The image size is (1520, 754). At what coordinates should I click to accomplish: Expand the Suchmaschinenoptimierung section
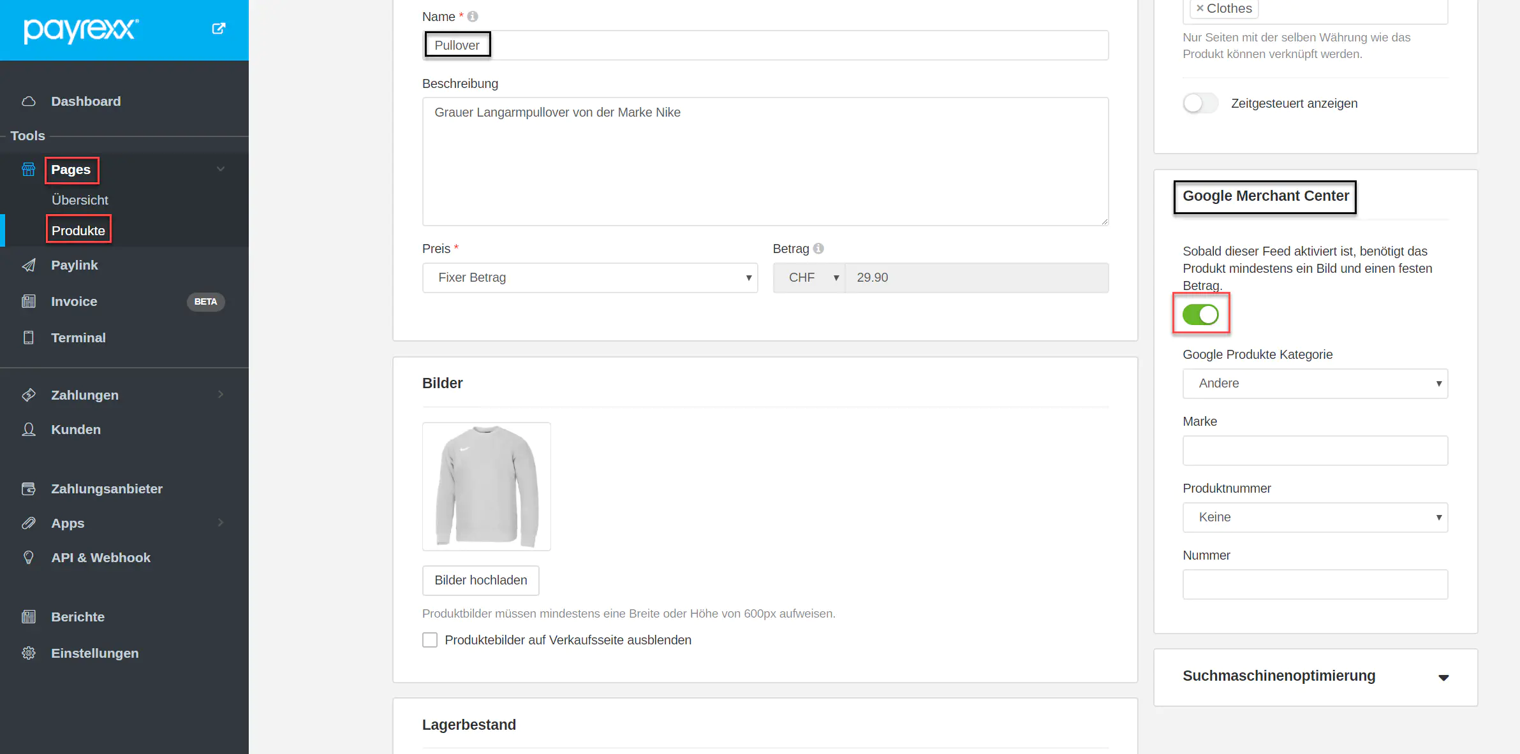point(1443,677)
